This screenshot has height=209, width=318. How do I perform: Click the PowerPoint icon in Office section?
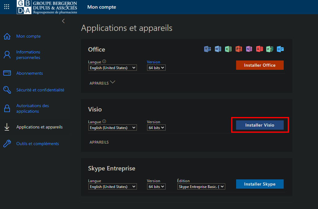(239, 49)
